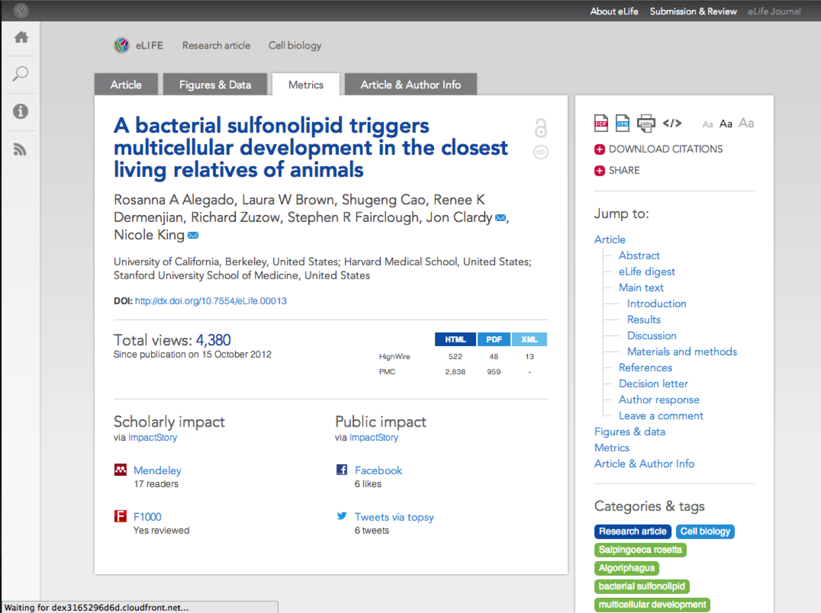The height and width of the screenshot is (613, 821).
Task: Open the RSS feed icon
Action: (21, 149)
